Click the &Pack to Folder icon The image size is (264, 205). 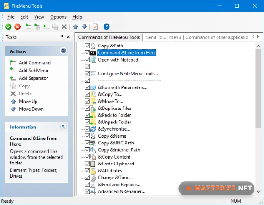pos(93,115)
